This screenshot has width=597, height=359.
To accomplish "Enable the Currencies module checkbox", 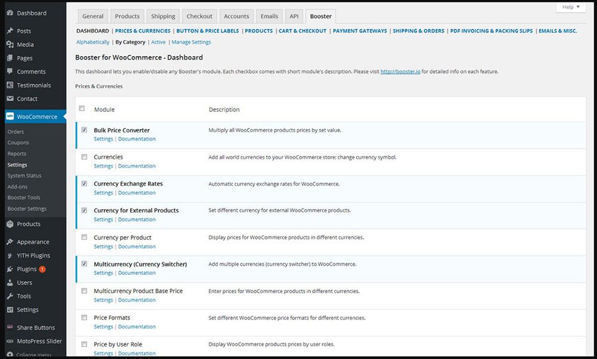I will [84, 157].
